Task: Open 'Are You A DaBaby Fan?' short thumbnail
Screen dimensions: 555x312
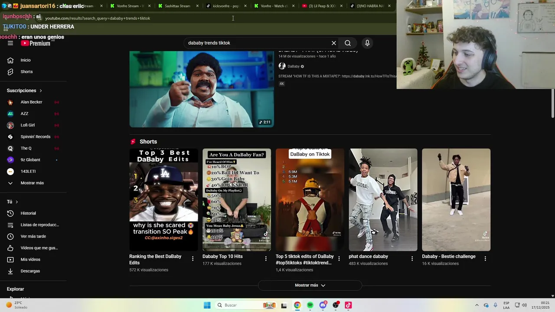Action: tap(237, 200)
